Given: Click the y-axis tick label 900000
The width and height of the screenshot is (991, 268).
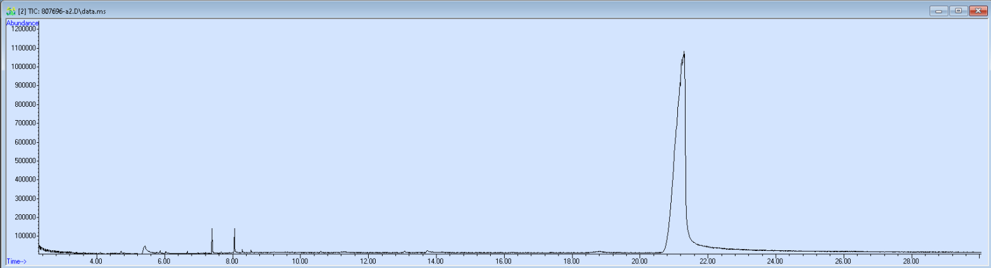Looking at the screenshot, I should pos(24,85).
